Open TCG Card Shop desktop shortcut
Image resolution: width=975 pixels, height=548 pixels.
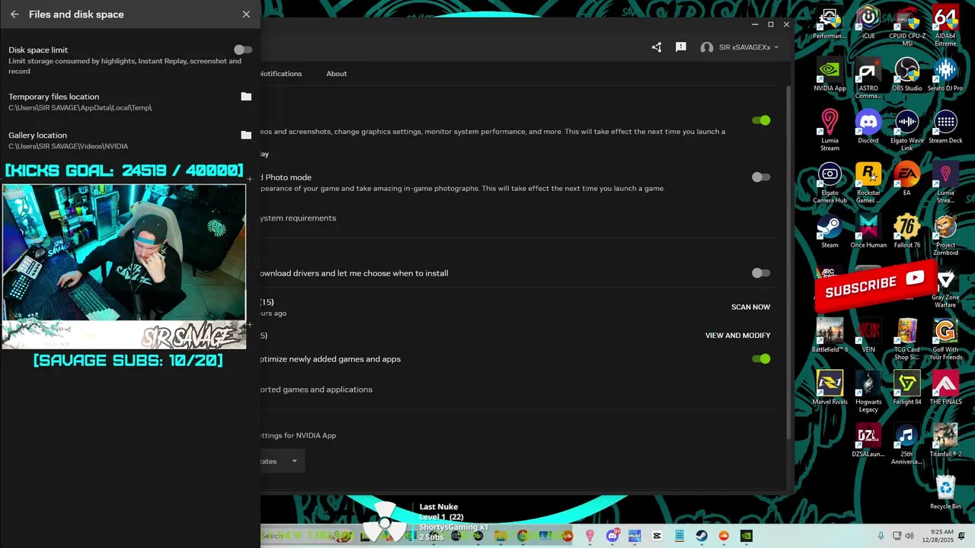pyautogui.click(x=907, y=340)
